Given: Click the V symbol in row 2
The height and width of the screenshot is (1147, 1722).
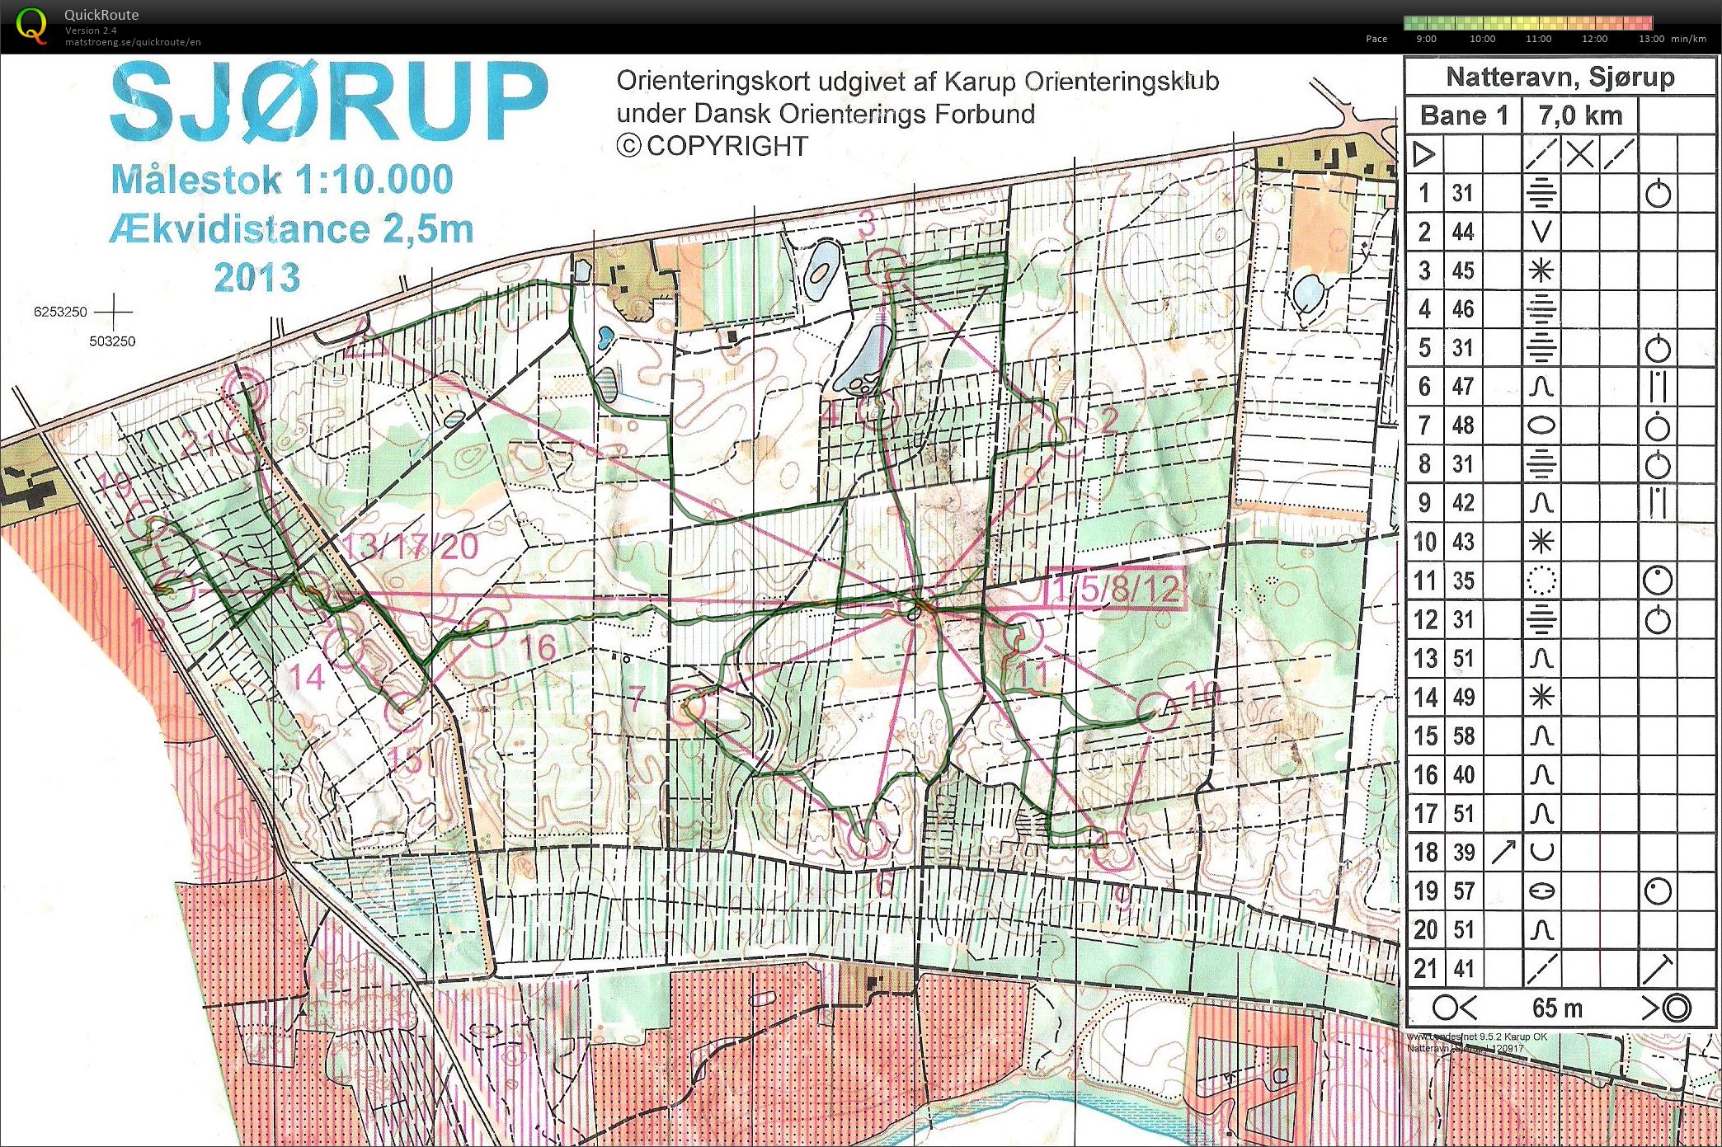Looking at the screenshot, I should pos(1541,232).
